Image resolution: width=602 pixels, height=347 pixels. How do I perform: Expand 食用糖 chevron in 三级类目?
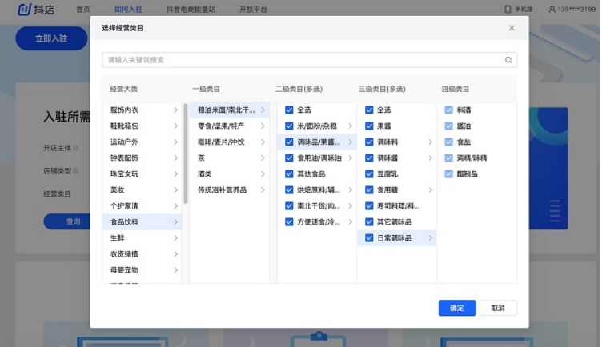point(430,190)
